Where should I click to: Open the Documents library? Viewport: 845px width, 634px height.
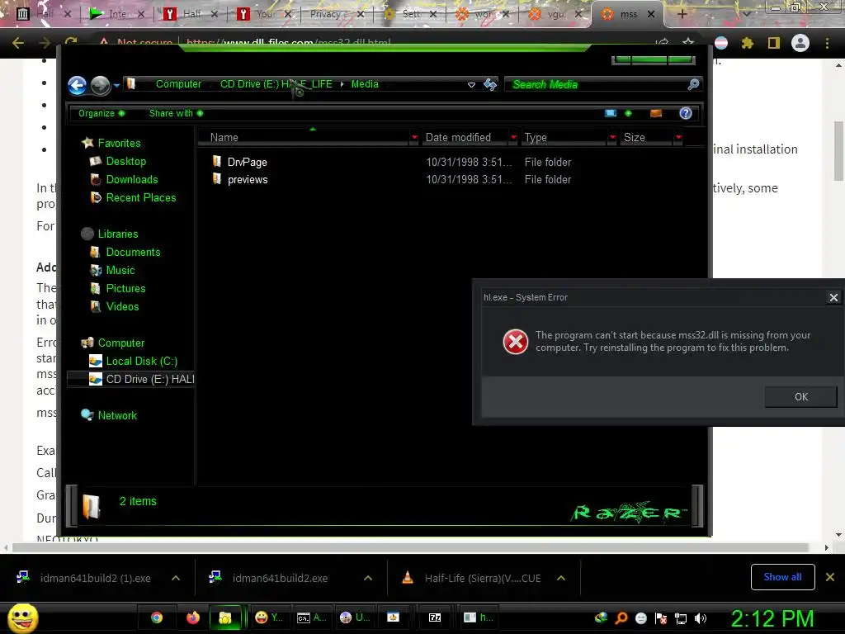[133, 253]
